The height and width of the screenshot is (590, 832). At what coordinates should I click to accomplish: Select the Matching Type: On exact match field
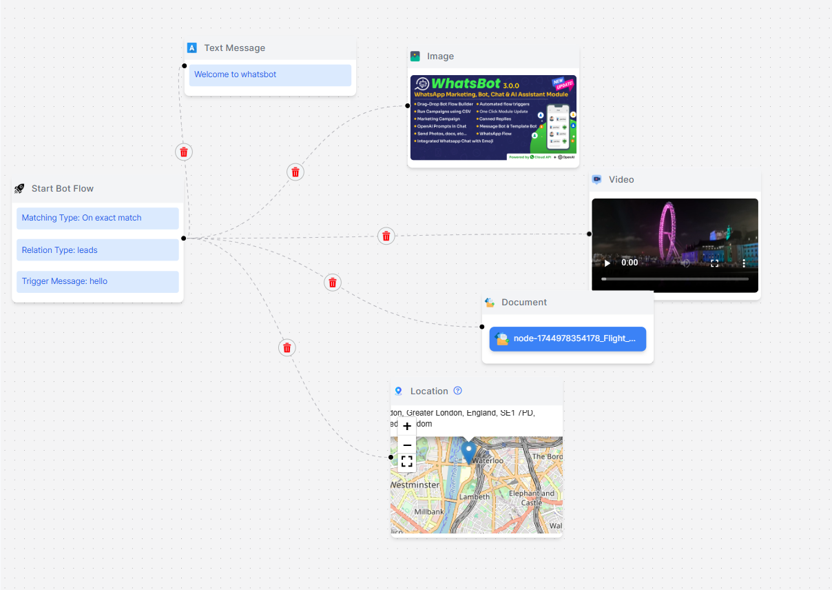click(97, 218)
